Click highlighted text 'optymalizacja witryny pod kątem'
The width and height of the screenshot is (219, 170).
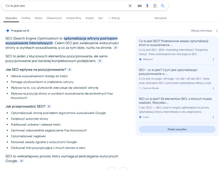pyautogui.click(x=91, y=38)
